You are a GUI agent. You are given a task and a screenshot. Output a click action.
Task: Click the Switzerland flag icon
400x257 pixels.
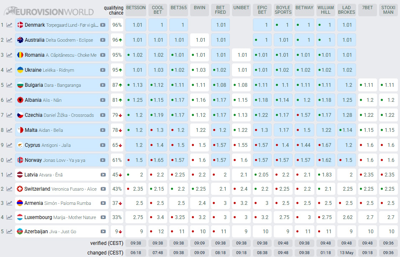coord(20,189)
